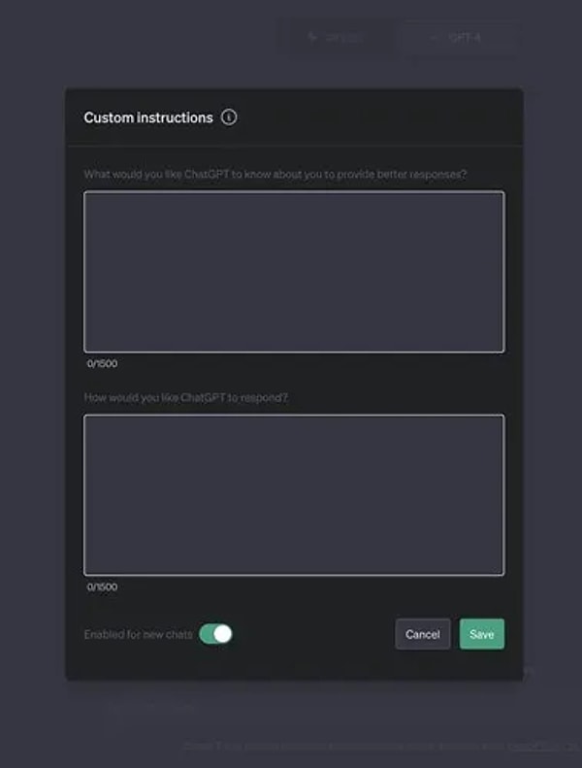Focus the "know about you" text box
The image size is (582, 768).
coord(294,272)
